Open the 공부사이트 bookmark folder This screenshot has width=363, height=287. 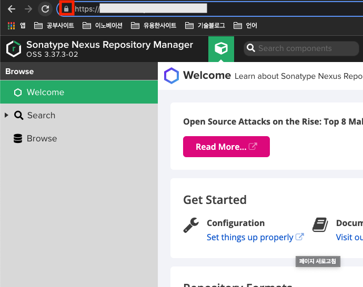click(x=54, y=25)
